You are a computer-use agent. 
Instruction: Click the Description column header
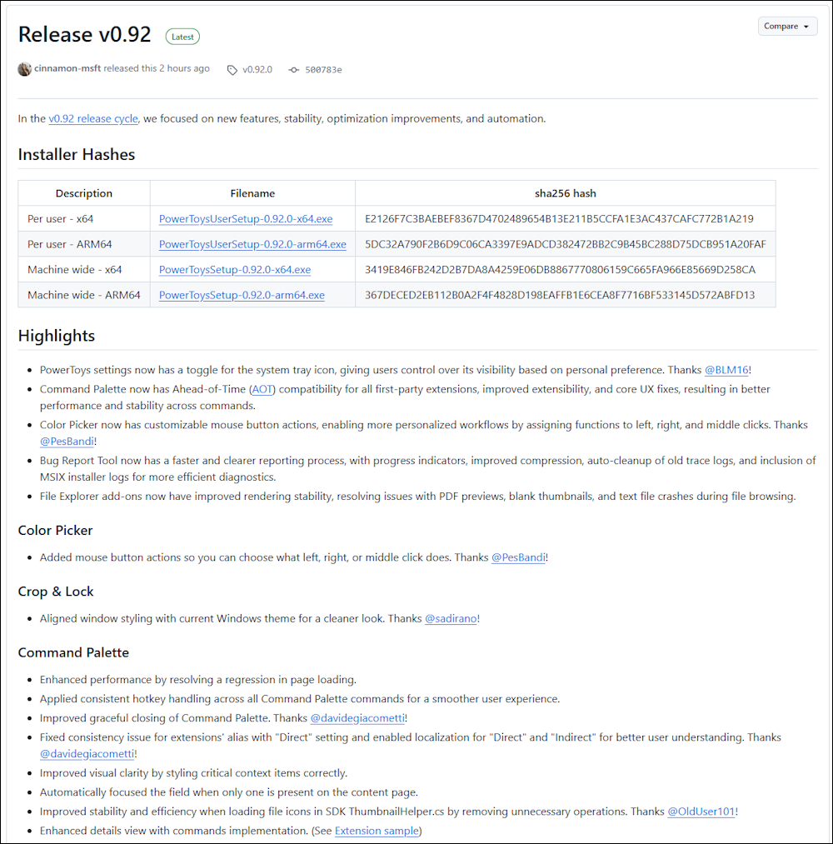pos(84,193)
